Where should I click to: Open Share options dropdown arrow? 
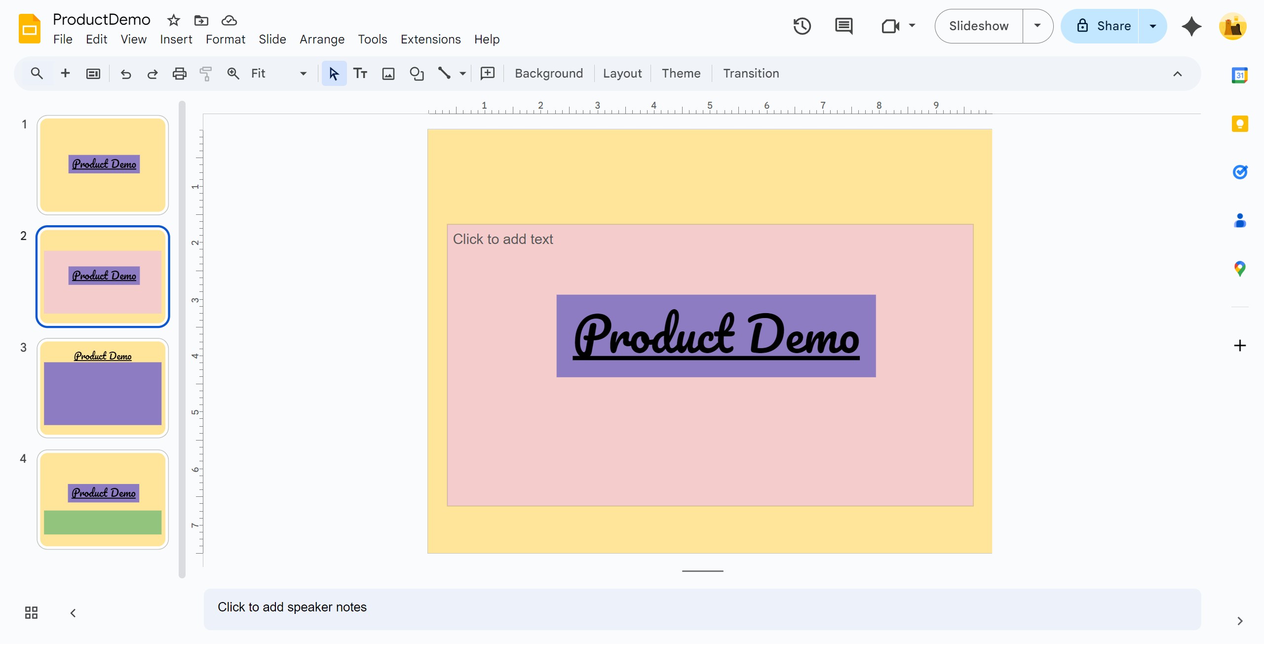1153,26
